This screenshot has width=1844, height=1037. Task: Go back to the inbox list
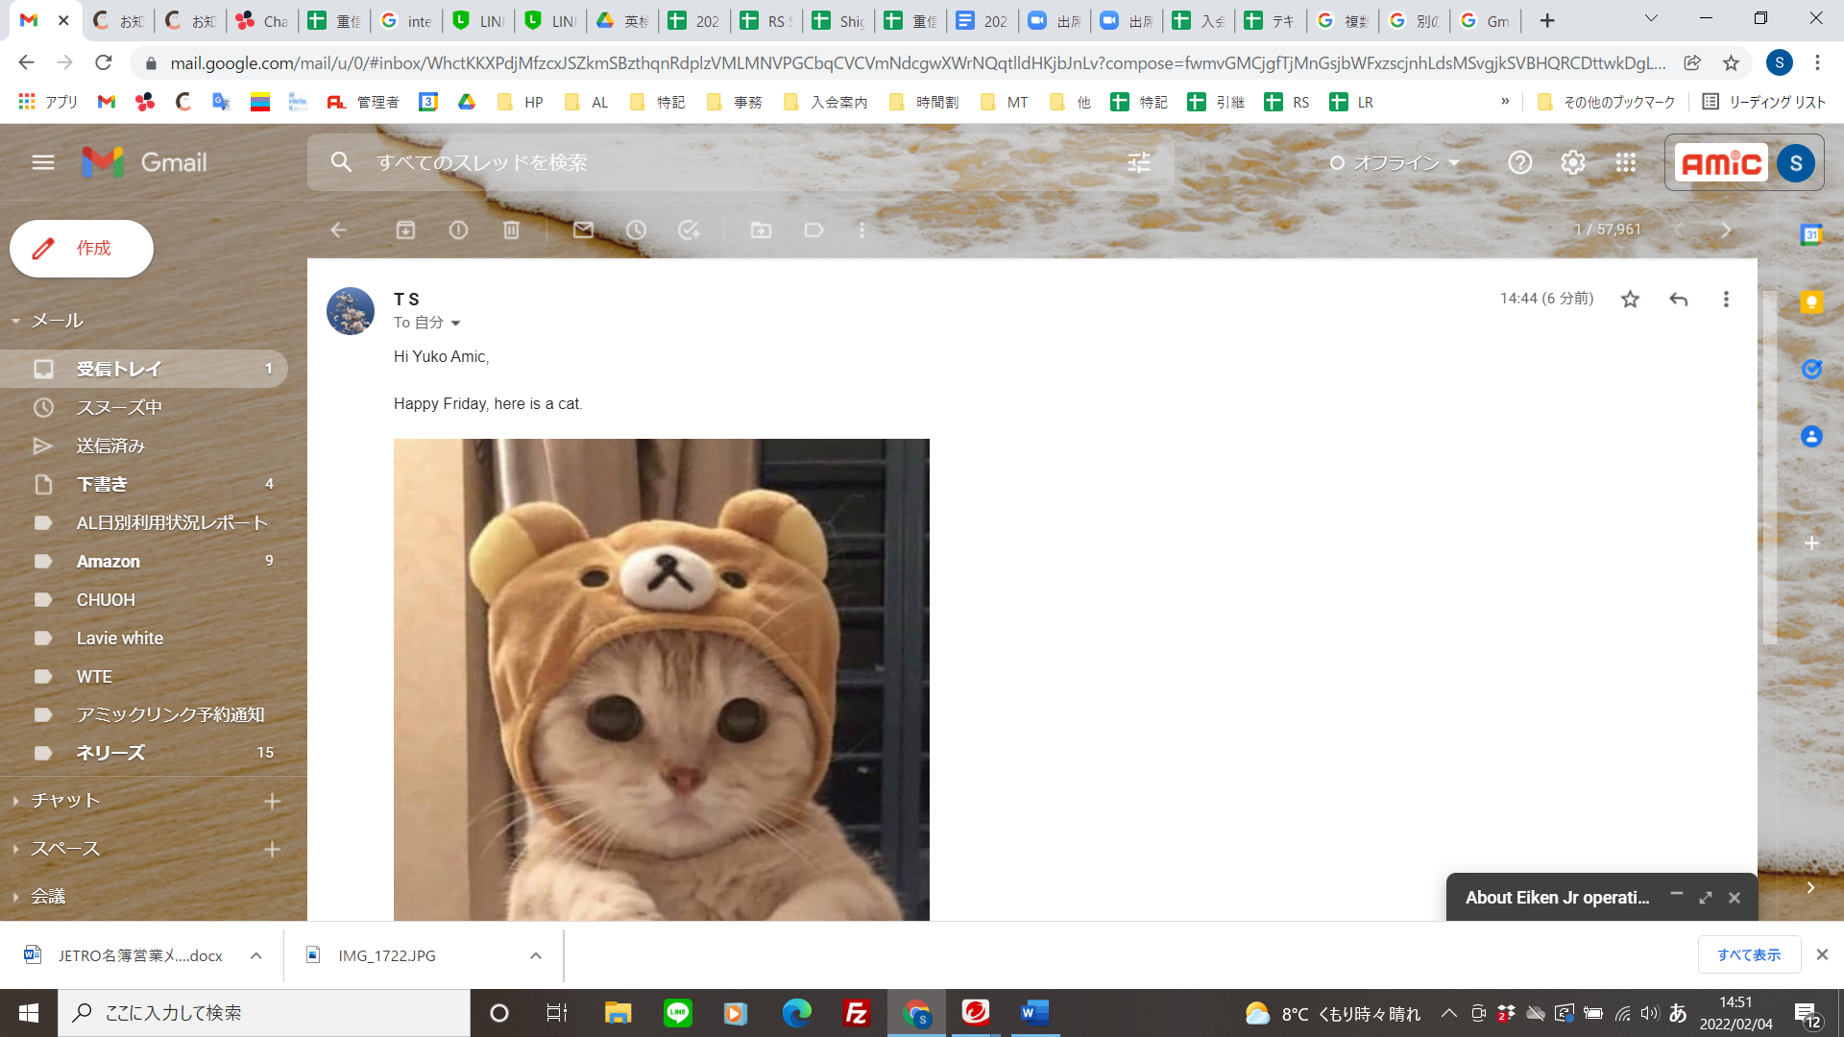pos(338,229)
